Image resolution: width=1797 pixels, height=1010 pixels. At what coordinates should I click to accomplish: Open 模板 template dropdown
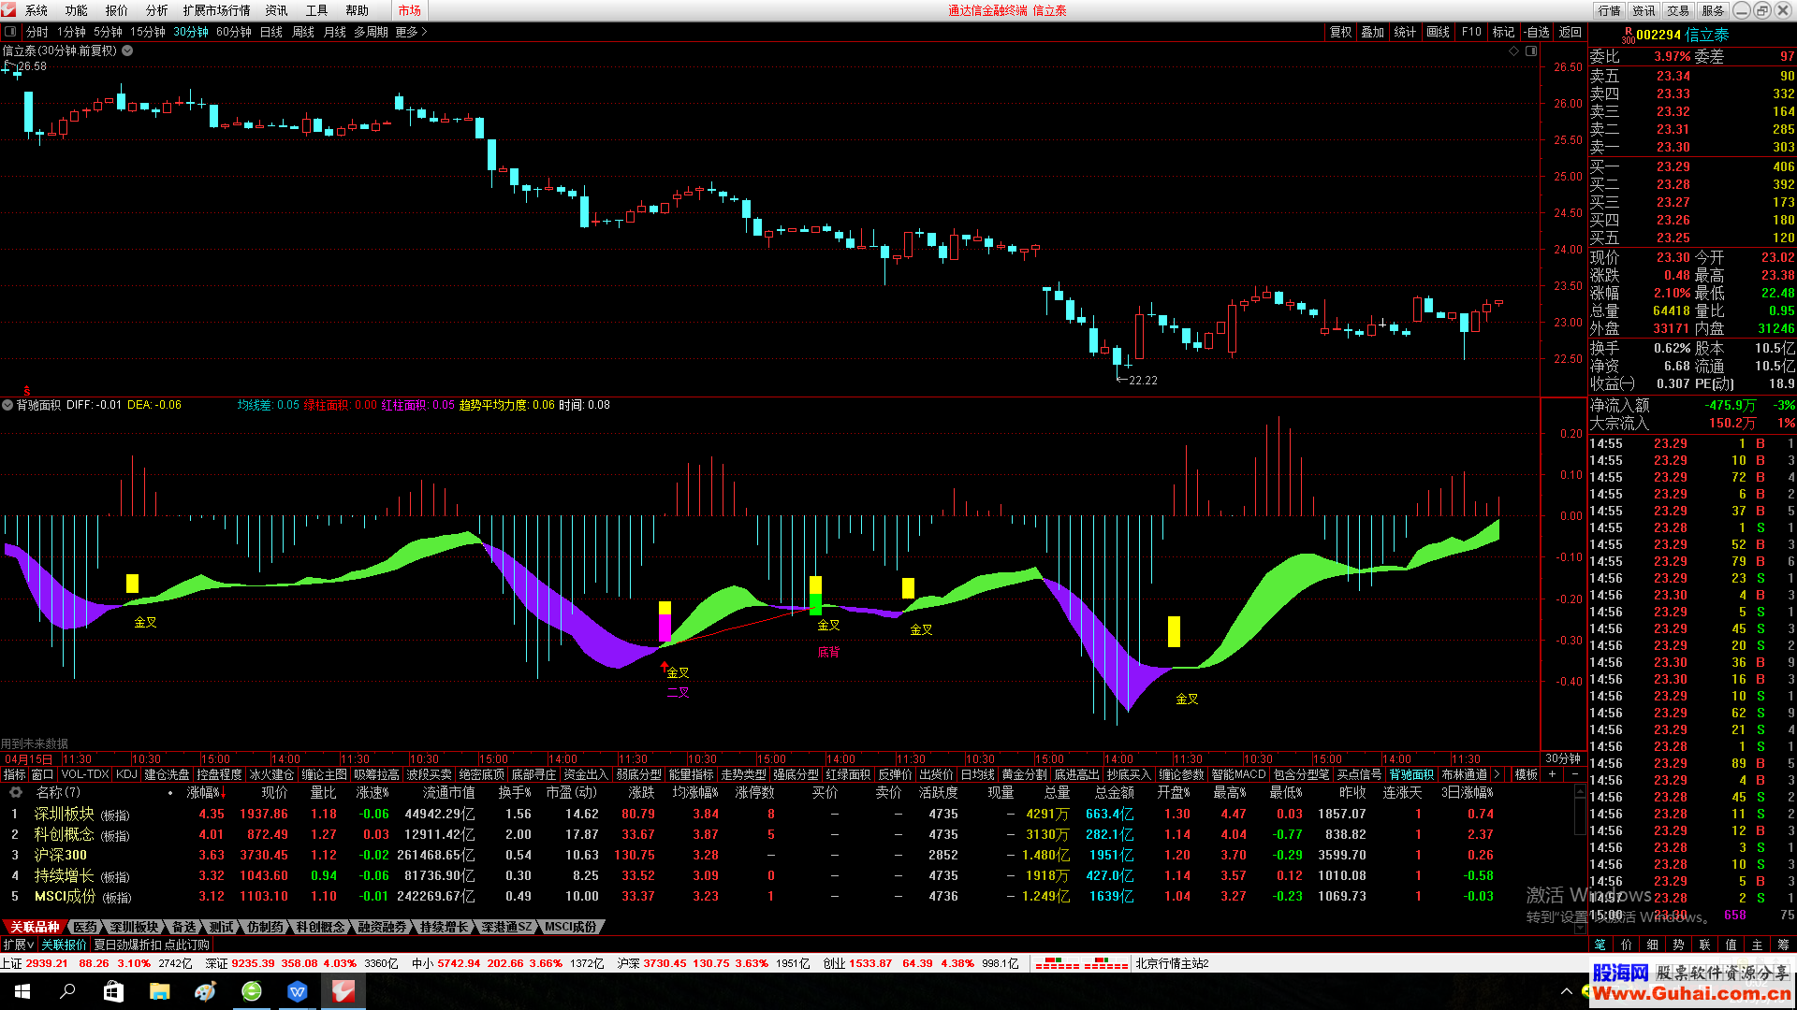pos(1526,774)
